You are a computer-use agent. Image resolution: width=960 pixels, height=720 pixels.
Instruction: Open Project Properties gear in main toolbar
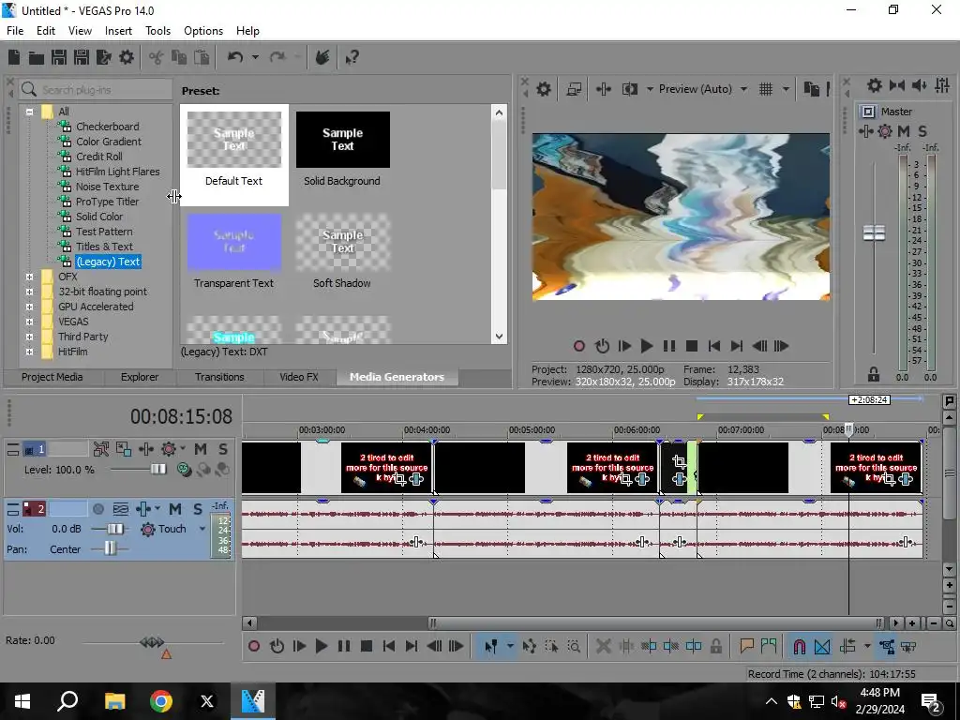point(127,57)
